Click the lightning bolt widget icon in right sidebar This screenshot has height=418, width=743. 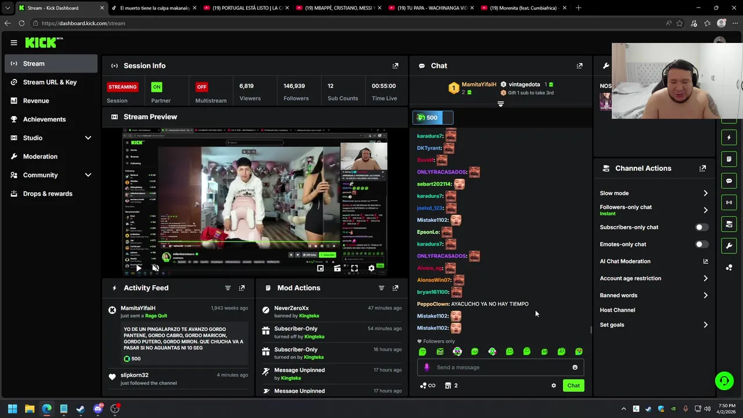pyautogui.click(x=729, y=138)
